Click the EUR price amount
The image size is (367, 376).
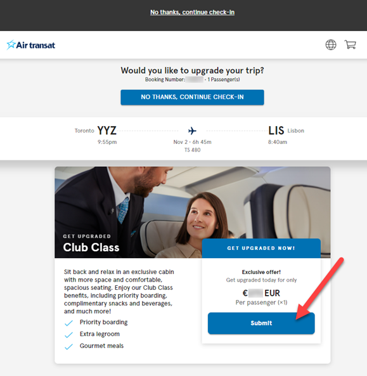click(261, 293)
